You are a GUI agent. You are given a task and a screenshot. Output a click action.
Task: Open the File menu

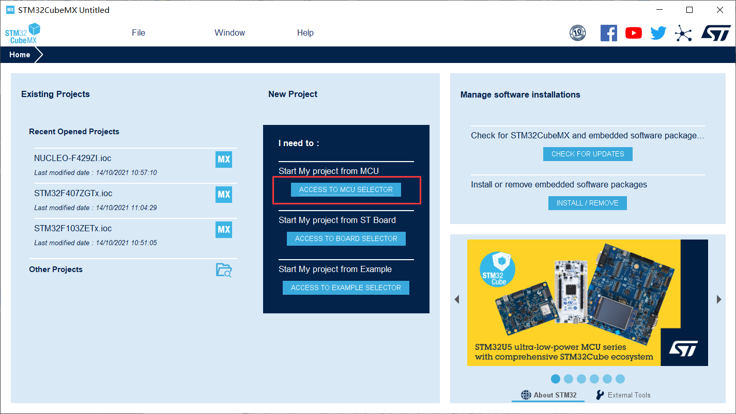pyautogui.click(x=139, y=33)
